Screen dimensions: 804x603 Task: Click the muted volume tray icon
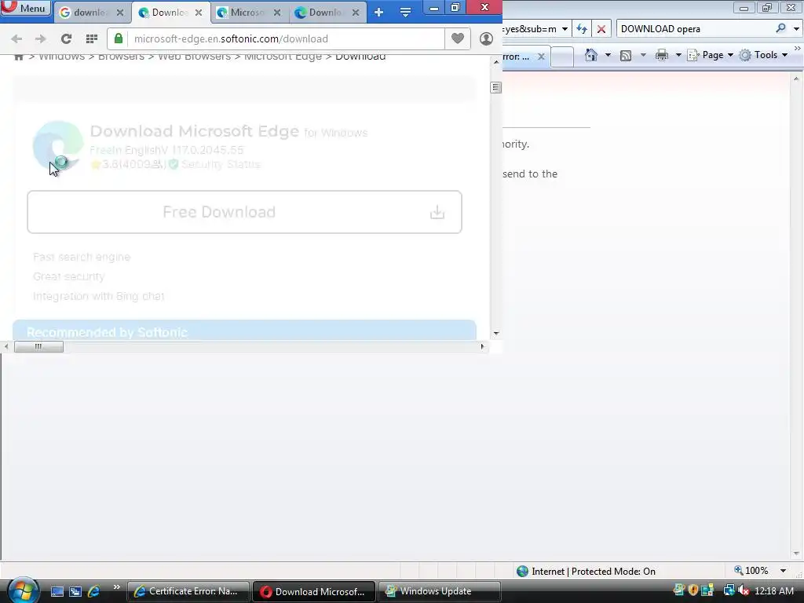click(743, 590)
